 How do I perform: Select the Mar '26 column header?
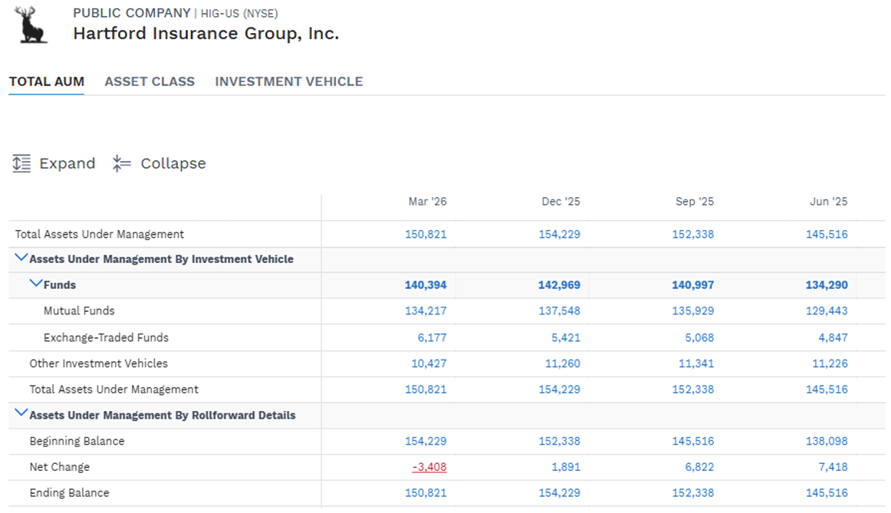[427, 202]
